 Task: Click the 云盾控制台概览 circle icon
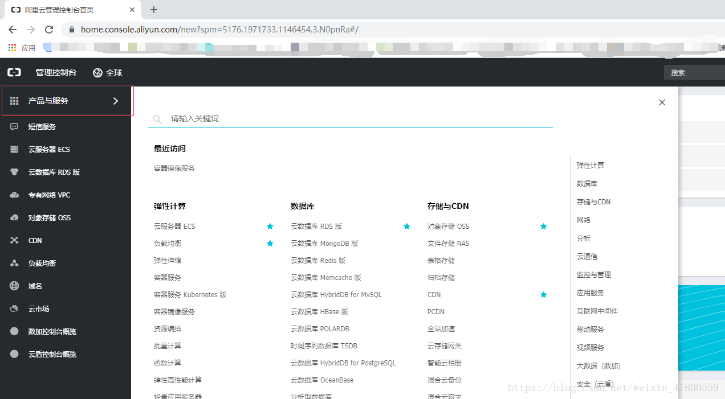pos(14,354)
